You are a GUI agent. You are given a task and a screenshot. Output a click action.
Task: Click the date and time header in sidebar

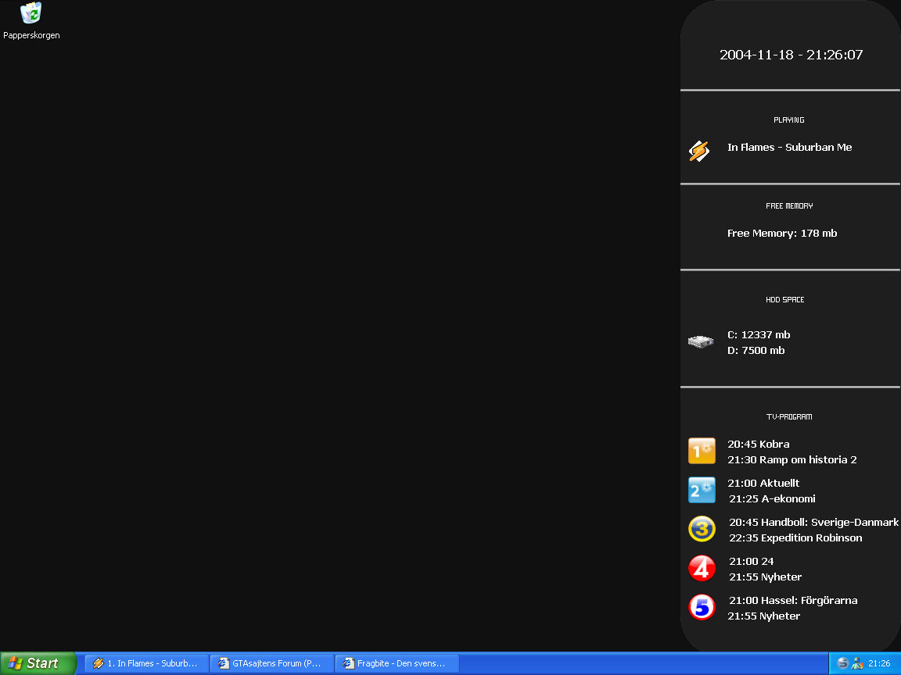point(792,55)
